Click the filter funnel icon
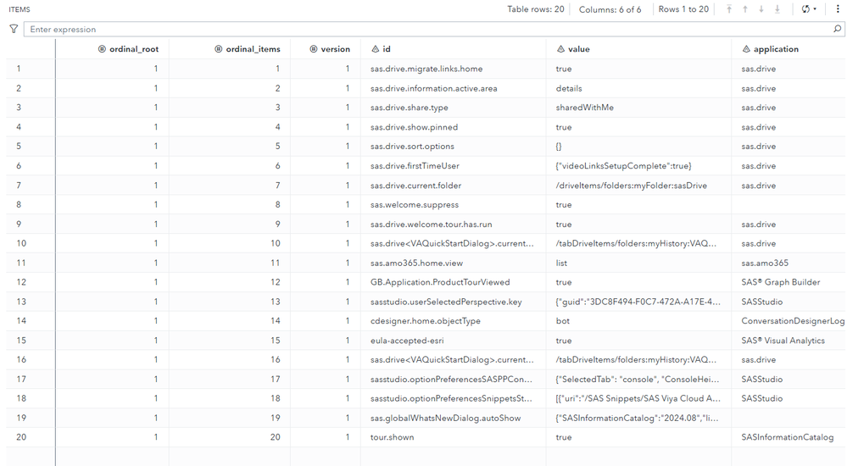847x466 pixels. (x=14, y=29)
